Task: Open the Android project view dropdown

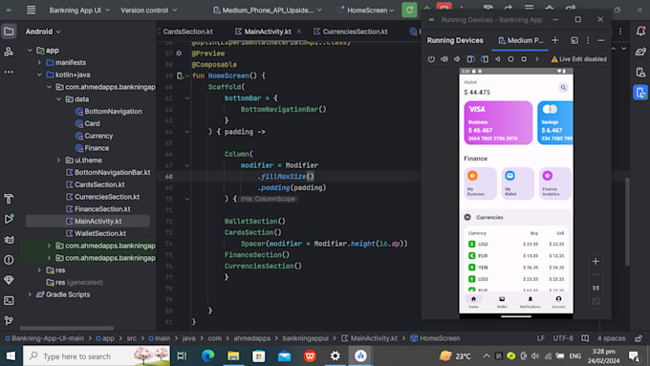Action: [x=43, y=32]
